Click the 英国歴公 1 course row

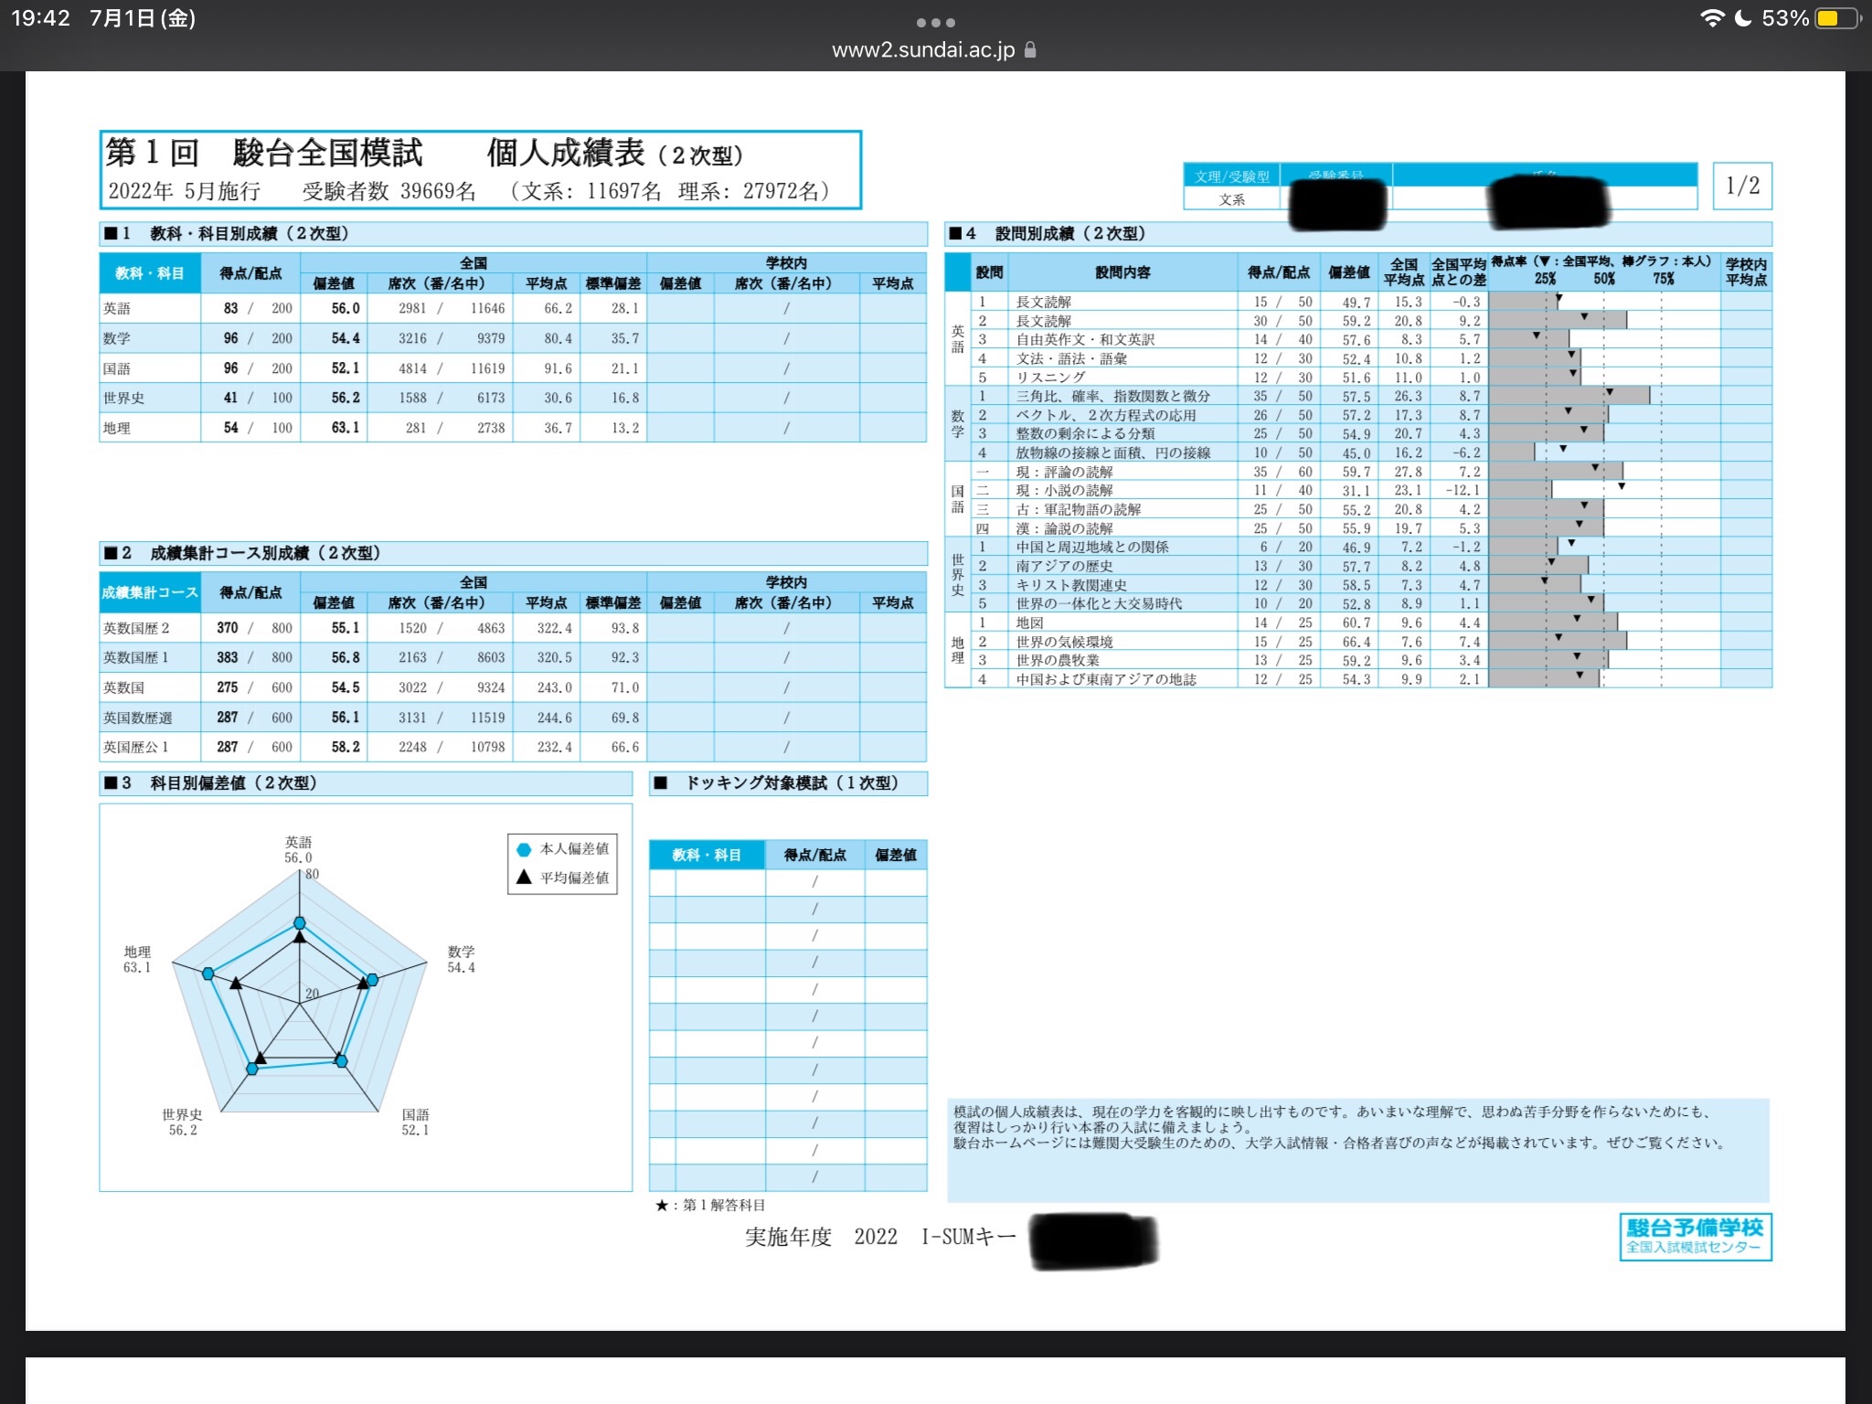[513, 747]
